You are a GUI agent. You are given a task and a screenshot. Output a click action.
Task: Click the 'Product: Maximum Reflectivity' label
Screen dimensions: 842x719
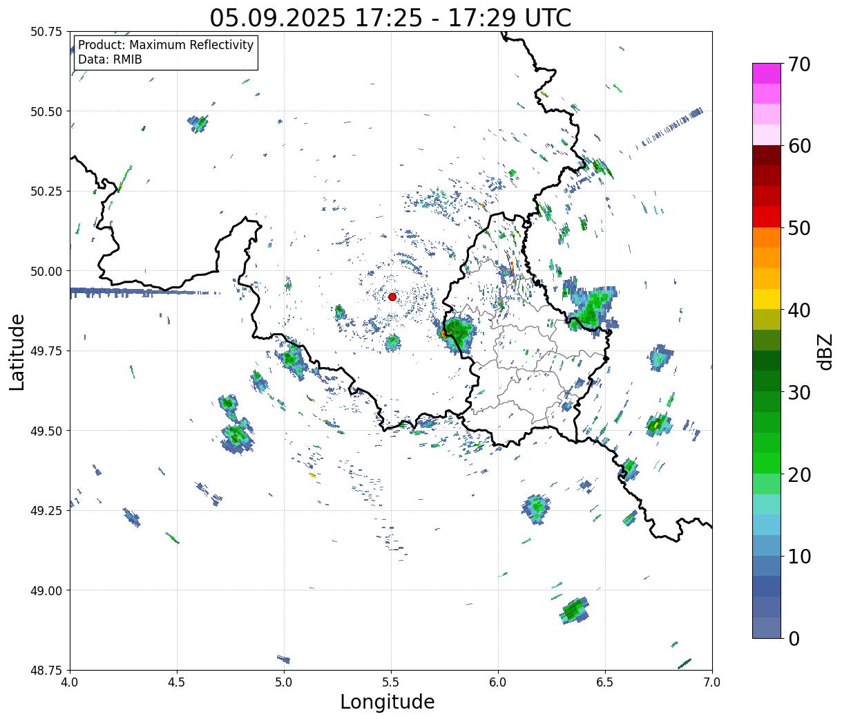pyautogui.click(x=166, y=45)
